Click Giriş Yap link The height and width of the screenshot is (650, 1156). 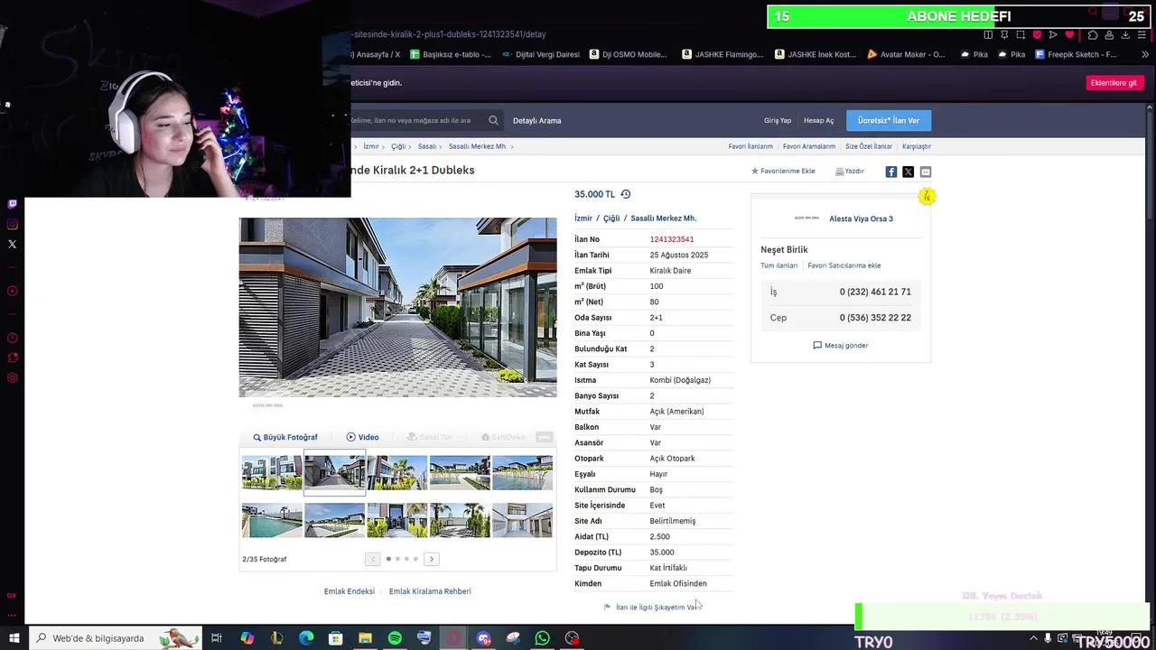tap(778, 120)
